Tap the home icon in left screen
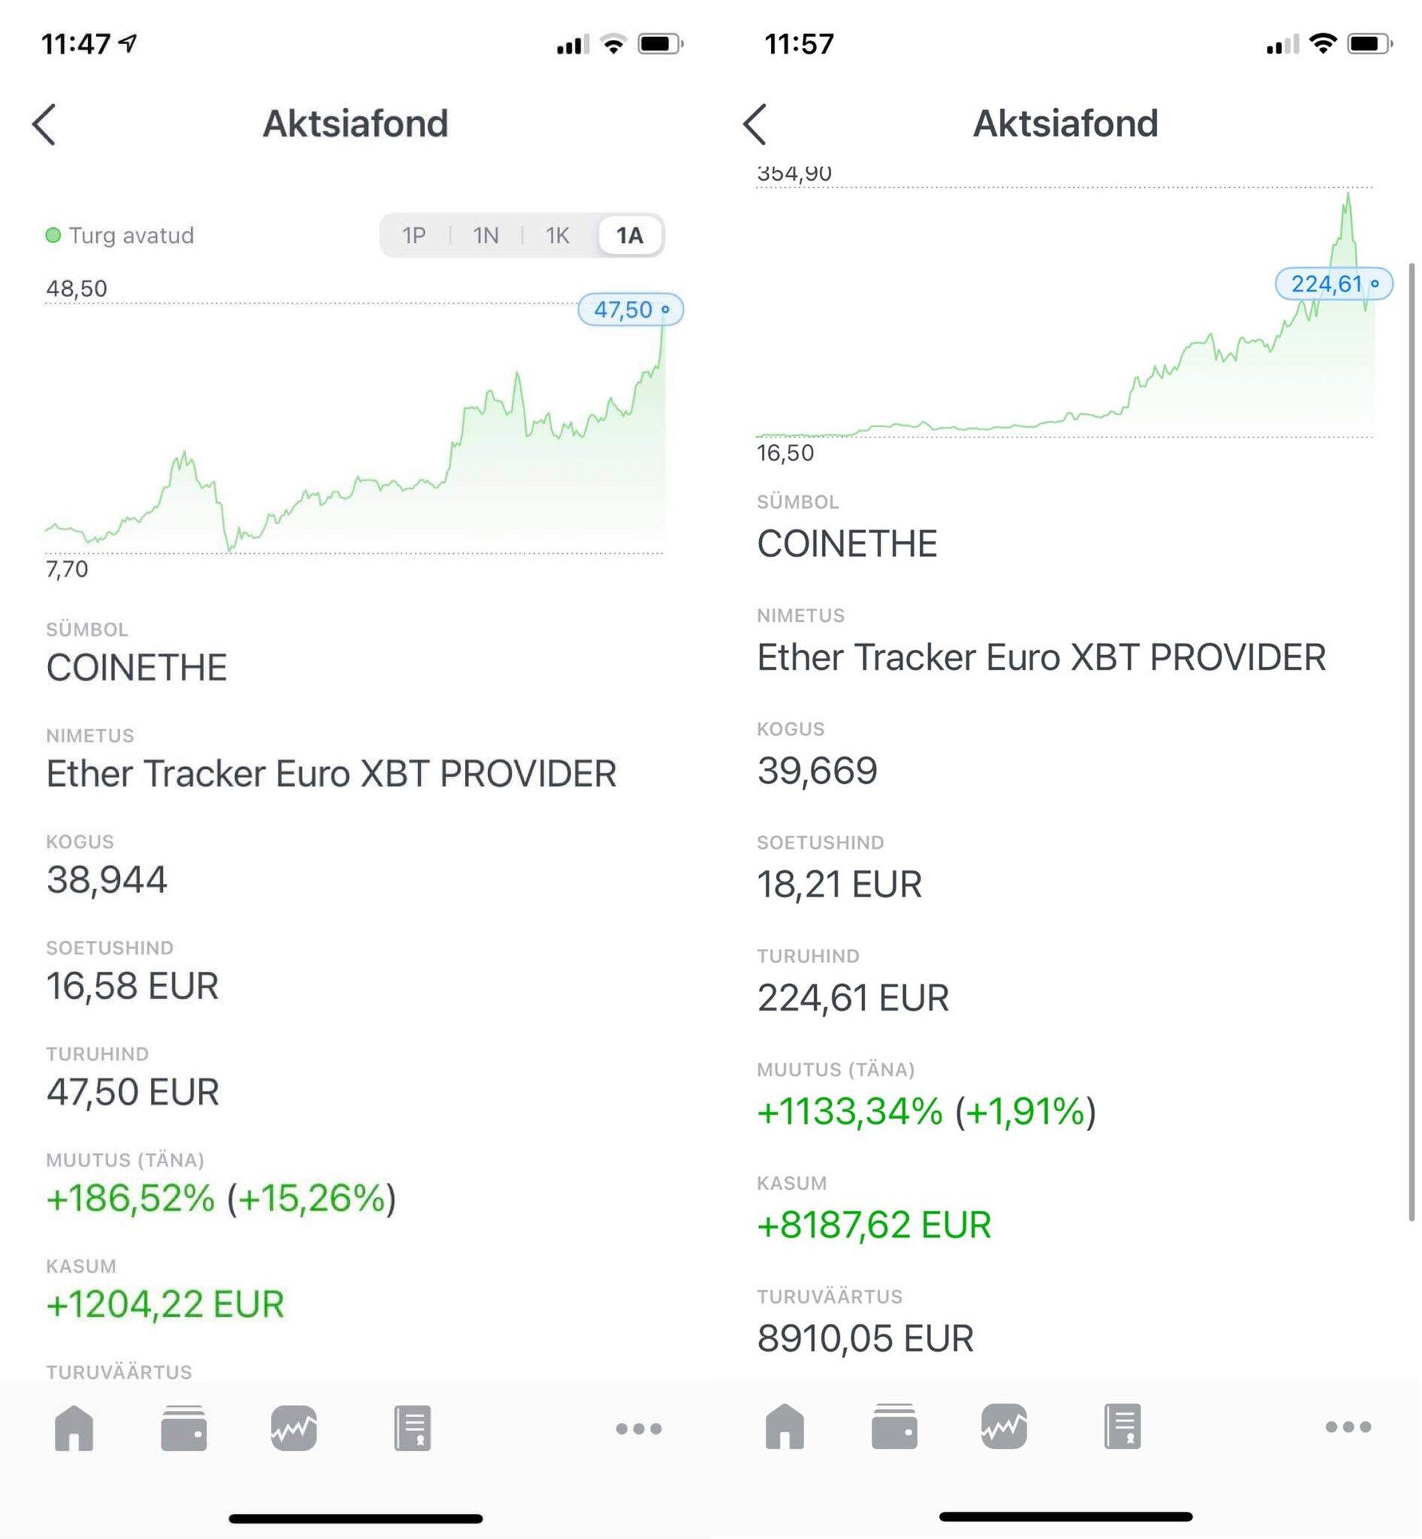1422x1539 pixels. coord(74,1428)
